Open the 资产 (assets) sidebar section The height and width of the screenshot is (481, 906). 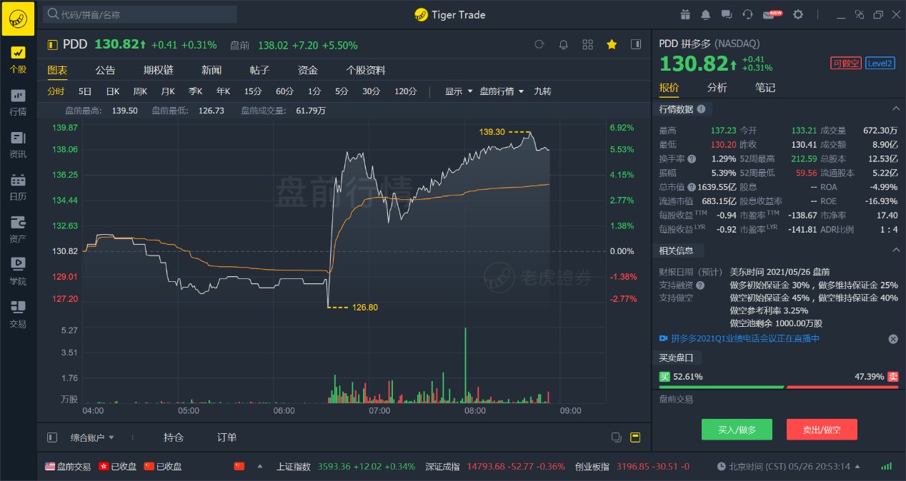point(18,230)
